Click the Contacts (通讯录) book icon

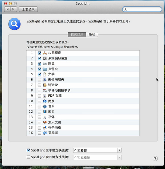pyautogui.click(x=45, y=85)
